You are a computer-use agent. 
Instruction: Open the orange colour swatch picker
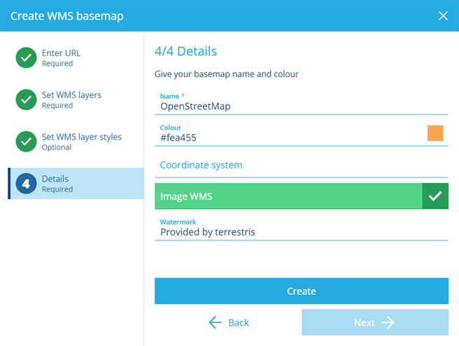[435, 133]
